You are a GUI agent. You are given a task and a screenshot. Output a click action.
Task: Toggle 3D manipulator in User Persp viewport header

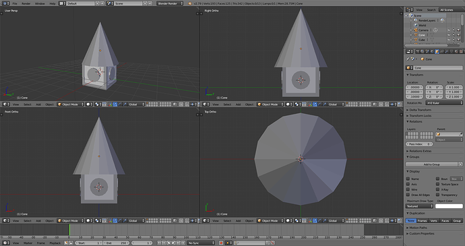pyautogui.click(x=111, y=104)
